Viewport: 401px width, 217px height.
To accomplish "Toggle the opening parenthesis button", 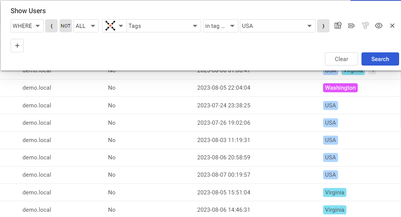I will pos(52,26).
